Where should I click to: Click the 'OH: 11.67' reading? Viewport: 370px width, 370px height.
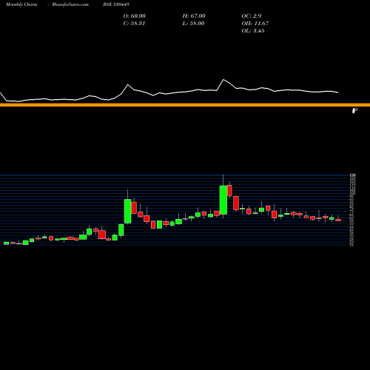tap(255, 23)
